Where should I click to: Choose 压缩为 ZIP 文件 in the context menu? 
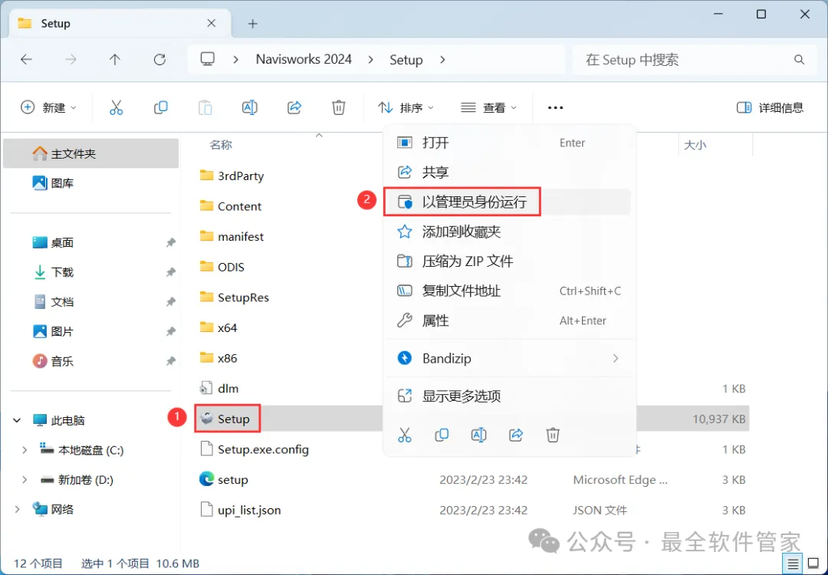coord(509,261)
